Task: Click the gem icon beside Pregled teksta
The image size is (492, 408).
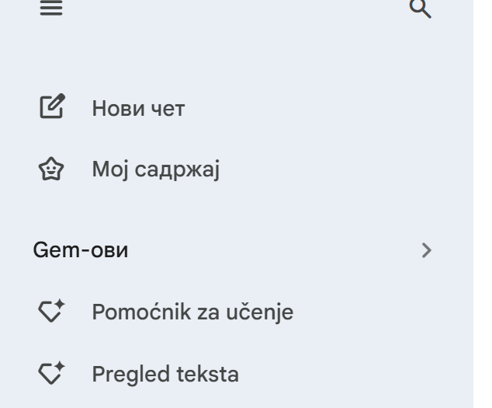Action: pyautogui.click(x=51, y=374)
